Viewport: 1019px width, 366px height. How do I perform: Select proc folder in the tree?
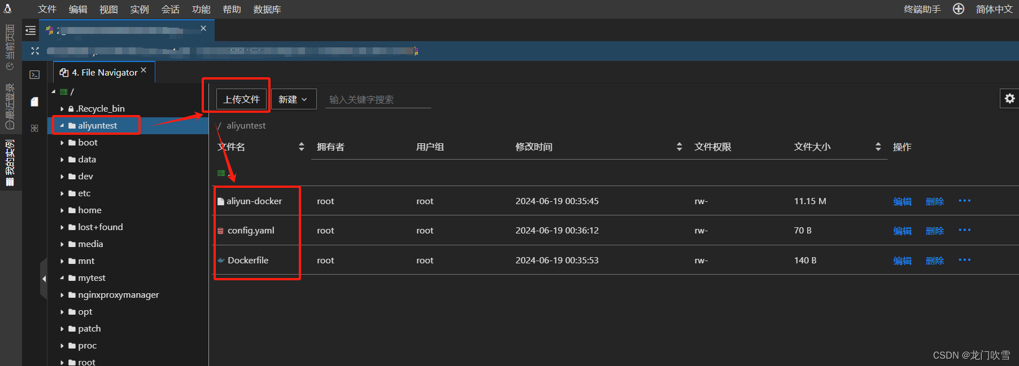(x=88, y=345)
